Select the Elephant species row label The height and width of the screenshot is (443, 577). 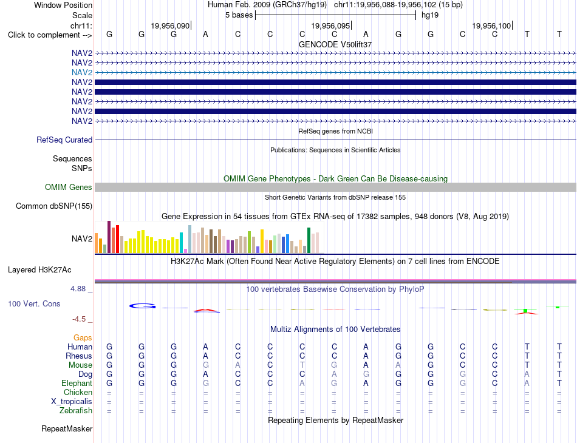[x=77, y=383]
